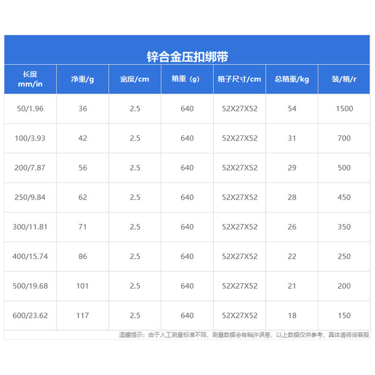Click pack quantity 350

pos(344,227)
